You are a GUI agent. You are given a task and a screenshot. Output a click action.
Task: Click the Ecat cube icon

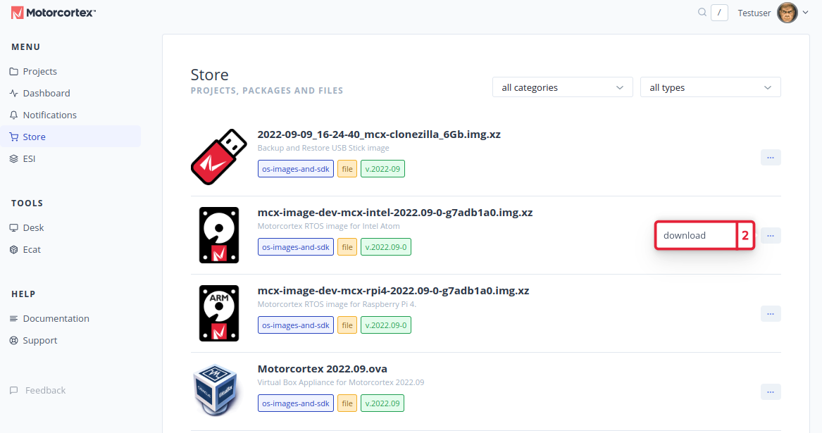(13, 249)
